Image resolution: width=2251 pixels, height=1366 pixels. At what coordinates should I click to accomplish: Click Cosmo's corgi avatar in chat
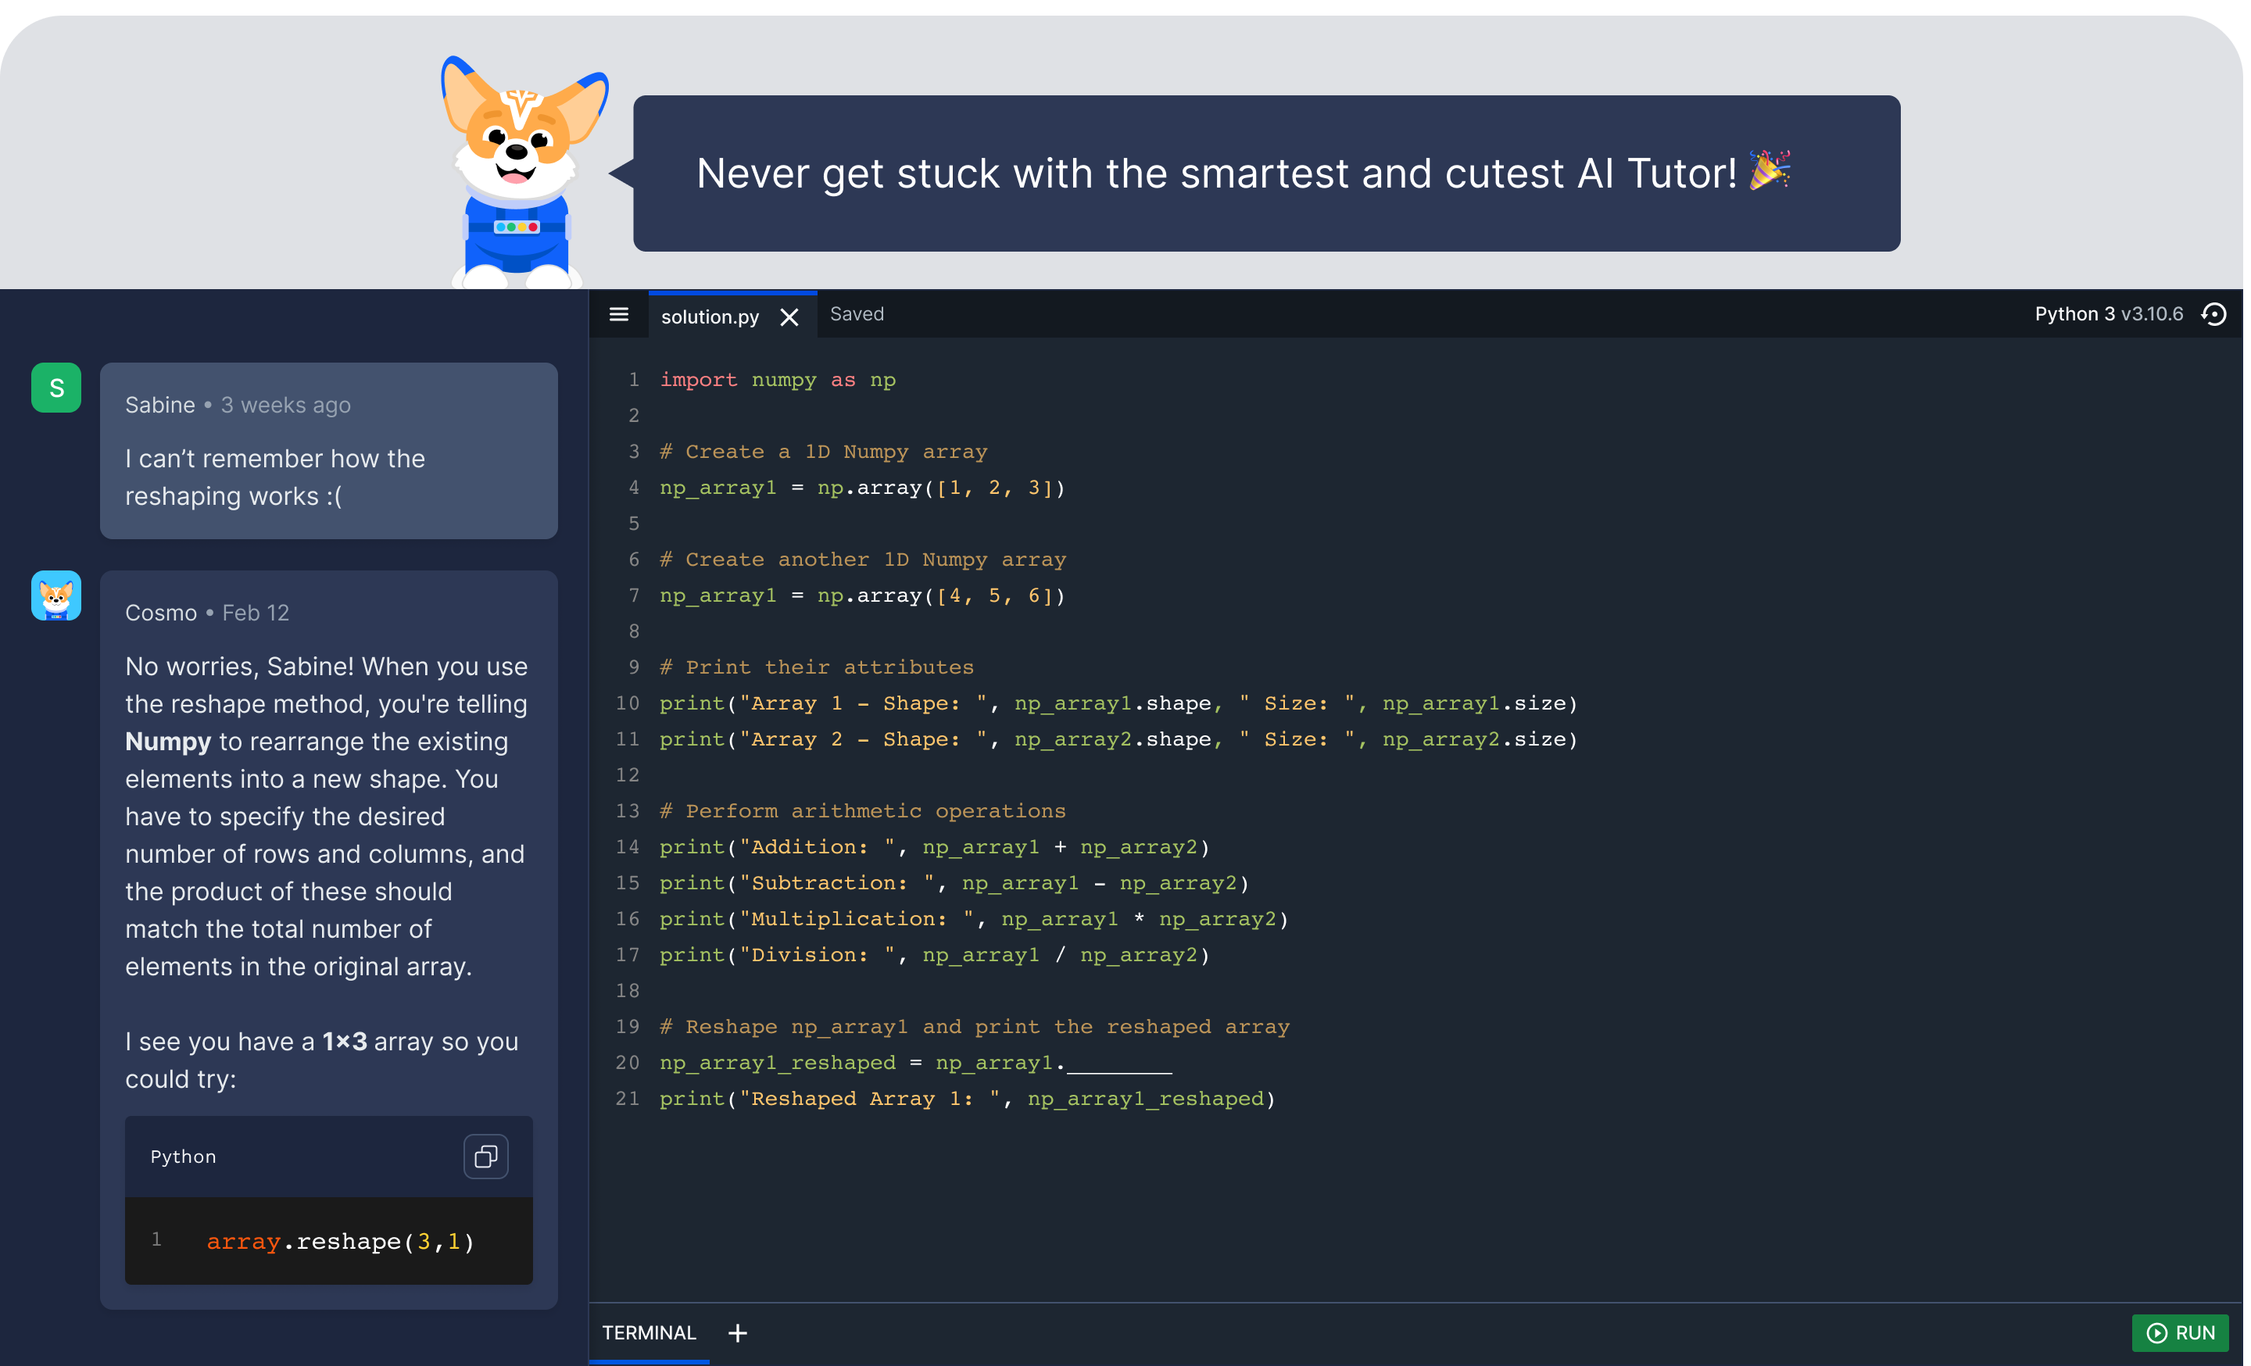point(56,595)
